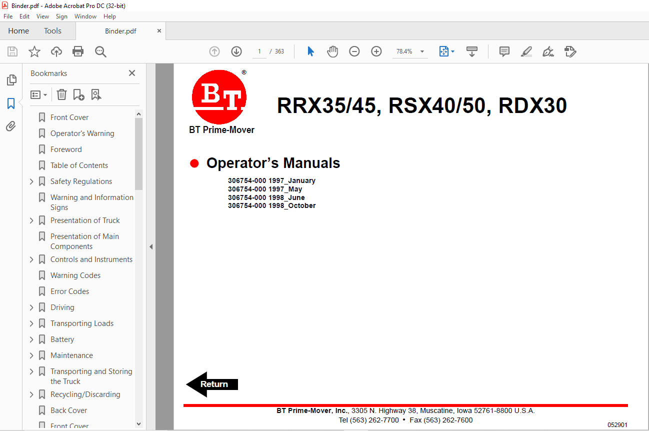Expand Transporting and Storing the Truck bookmark
649x431 pixels.
tap(32, 371)
